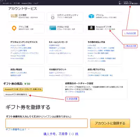140x137 pixels.
Task: Open Amazon.co.jp お知らせeメール link
Action: pos(60,53)
